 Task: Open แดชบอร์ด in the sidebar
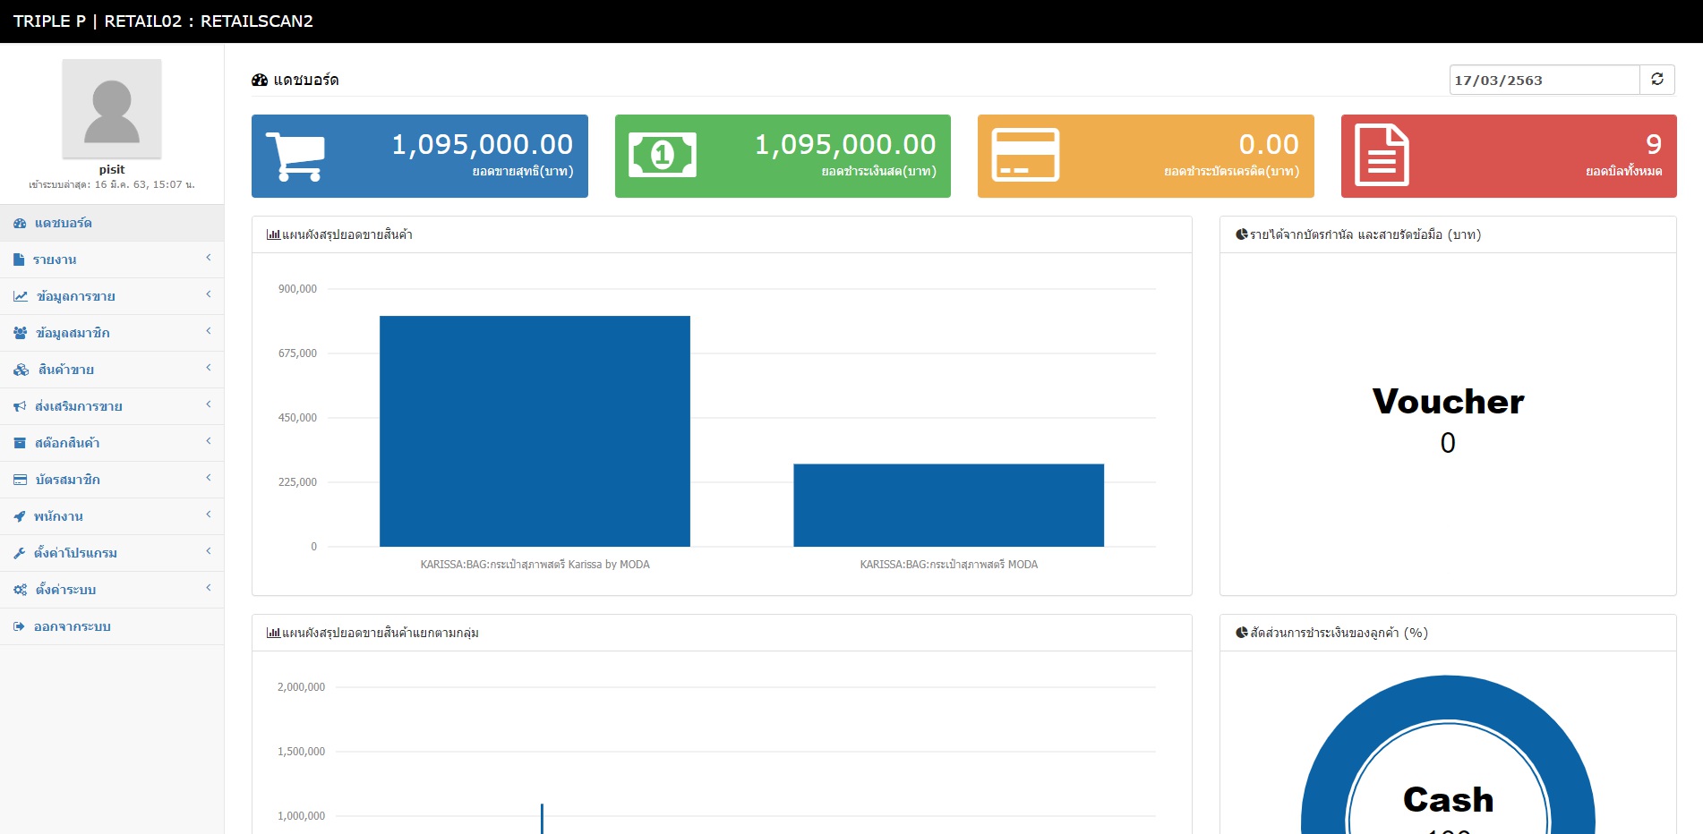112,223
